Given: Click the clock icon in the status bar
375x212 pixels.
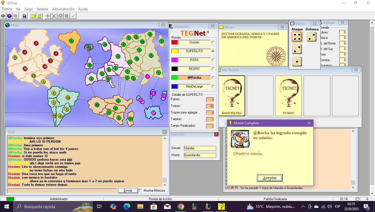Looking at the screenshot, I should point(357,199).
